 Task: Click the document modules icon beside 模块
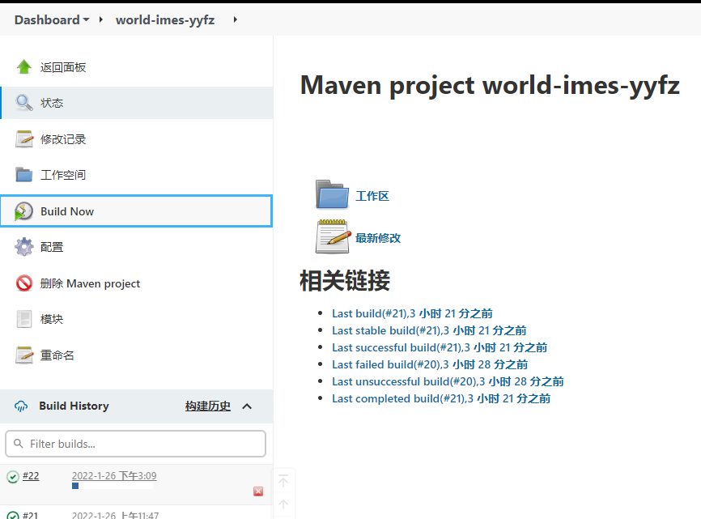point(24,319)
